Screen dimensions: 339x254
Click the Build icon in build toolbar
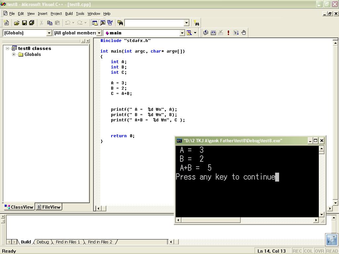(x=214, y=33)
